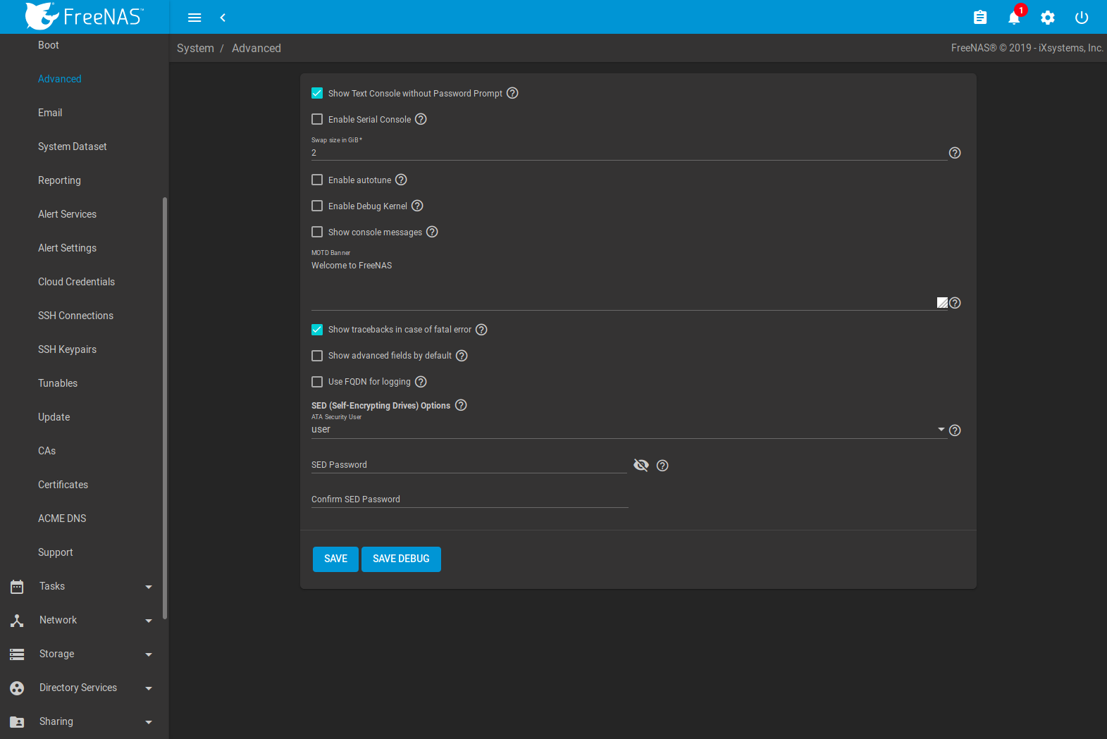Show help for Enable Debug Kernel
The height and width of the screenshot is (739, 1107).
click(x=417, y=206)
